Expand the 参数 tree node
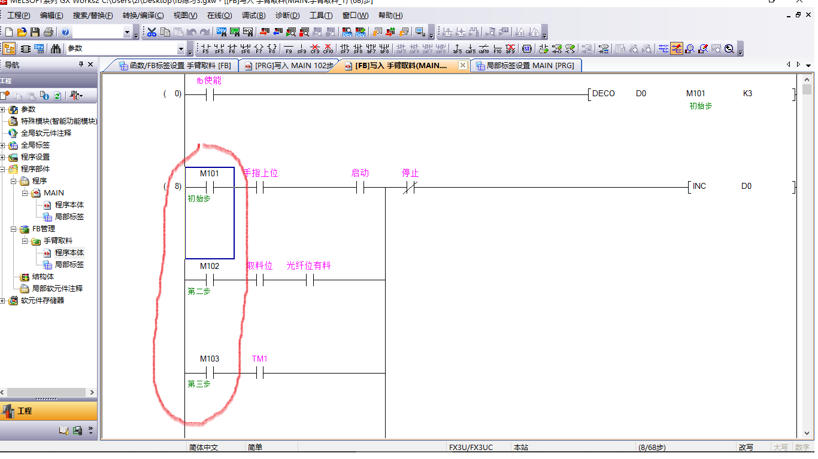This screenshot has width=818, height=459. pos(3,109)
